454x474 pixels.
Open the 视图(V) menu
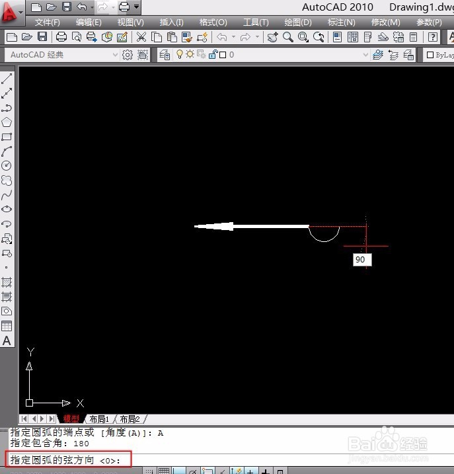pos(130,22)
